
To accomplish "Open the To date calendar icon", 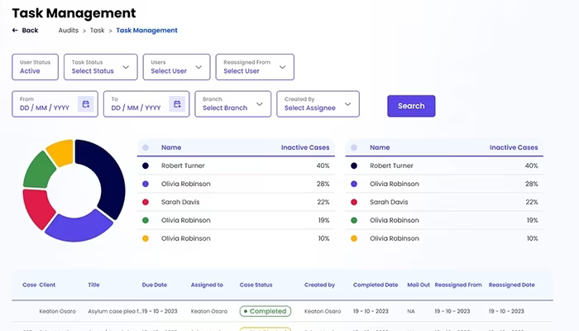I will pyautogui.click(x=177, y=104).
